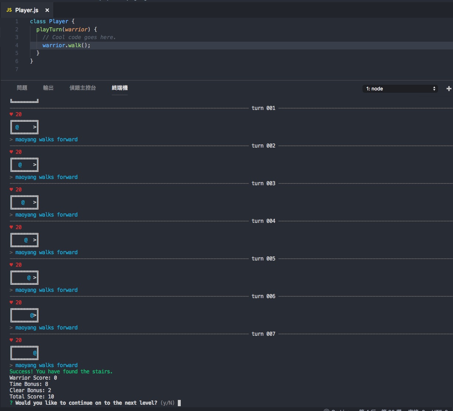Click the green Success message line

pyautogui.click(x=61, y=372)
